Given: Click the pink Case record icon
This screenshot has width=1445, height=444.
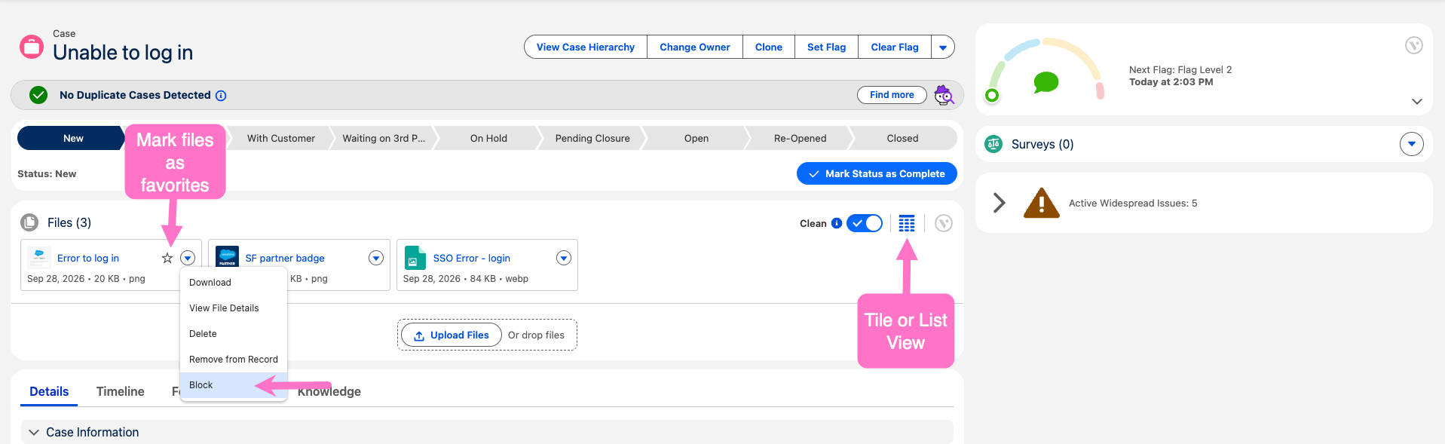Looking at the screenshot, I should coord(32,47).
